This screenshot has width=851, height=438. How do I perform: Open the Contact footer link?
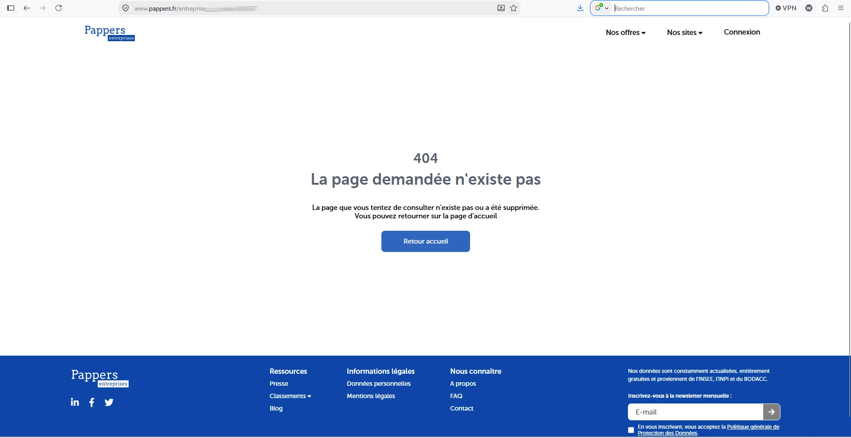click(462, 408)
